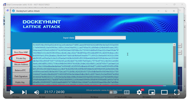Click the Dockeyhunt title bar app icon
Image resolution: width=189 pixels, height=102 pixels.
click(13, 11)
